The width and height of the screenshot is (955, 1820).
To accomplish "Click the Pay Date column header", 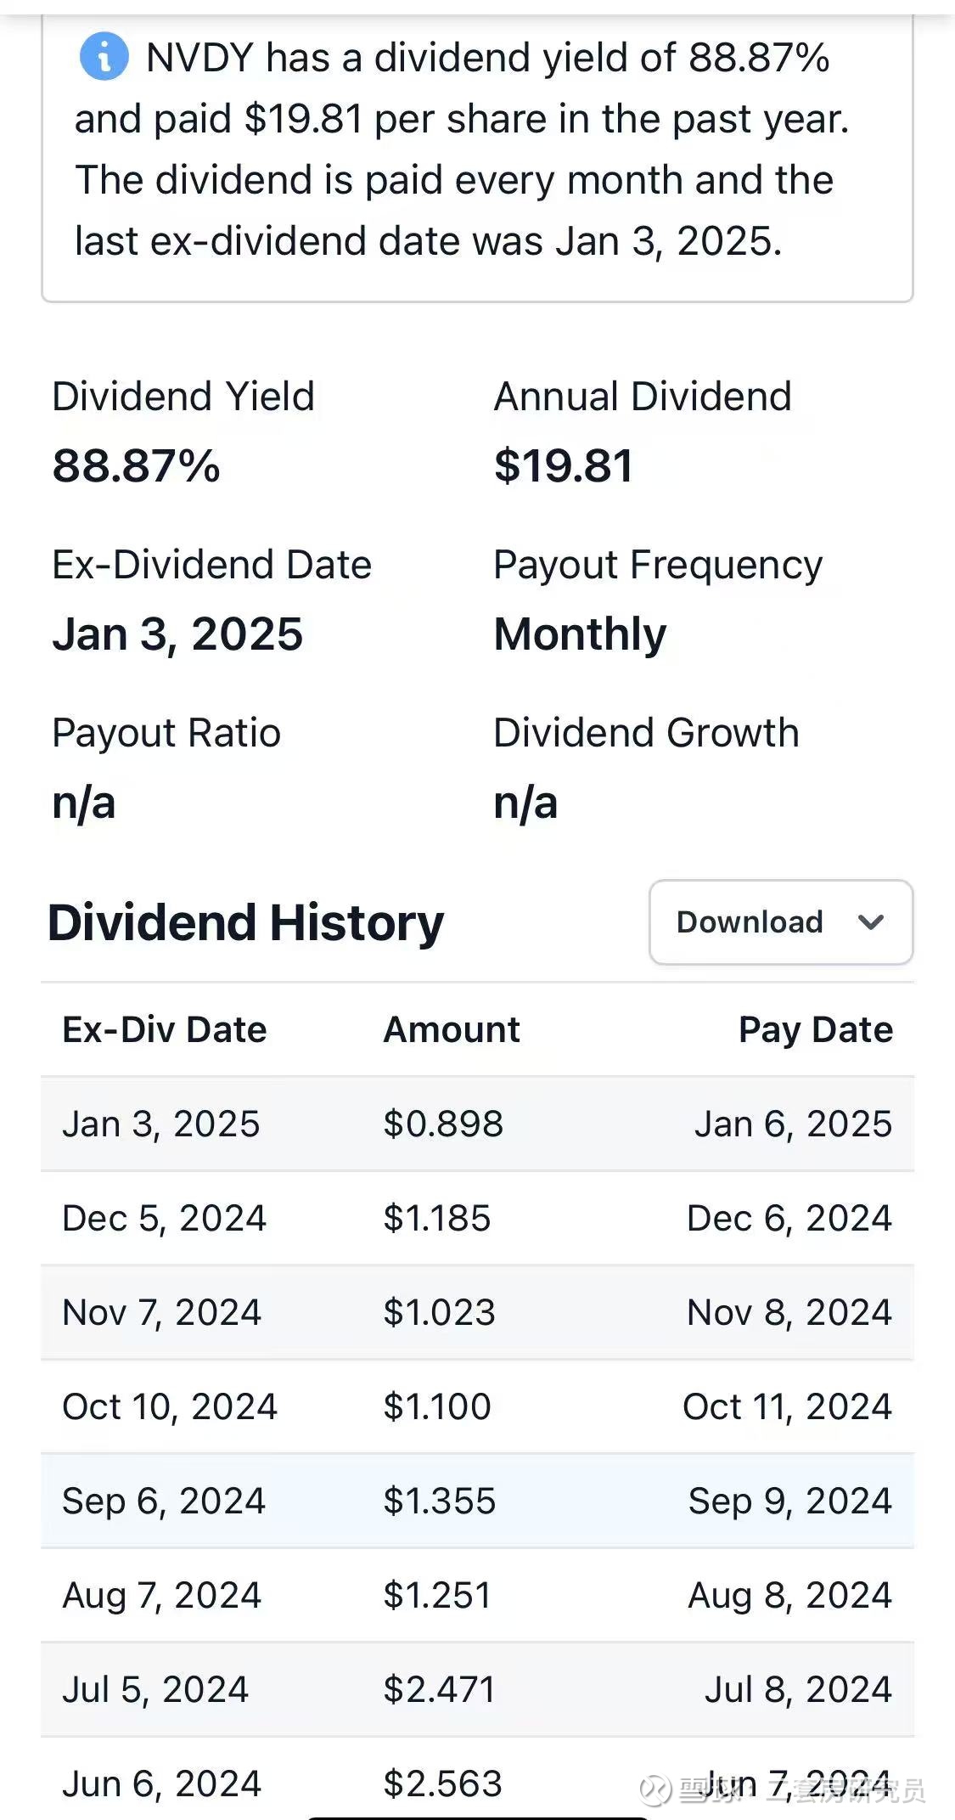I will (815, 1029).
